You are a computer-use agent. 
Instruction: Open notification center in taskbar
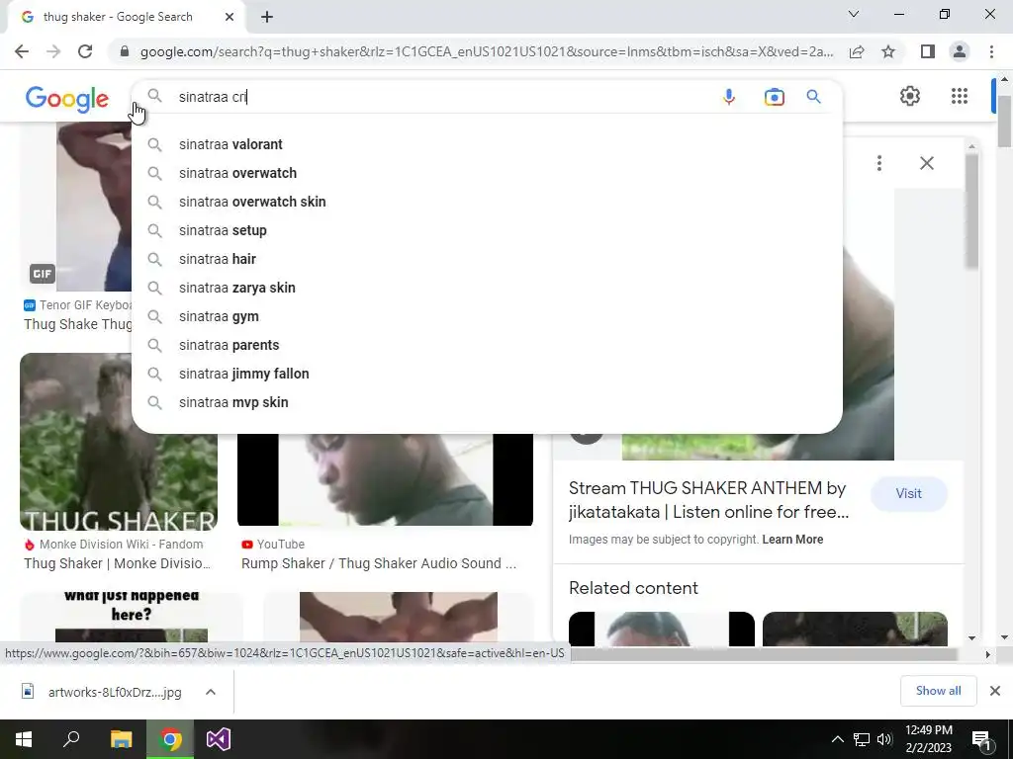[982, 739]
